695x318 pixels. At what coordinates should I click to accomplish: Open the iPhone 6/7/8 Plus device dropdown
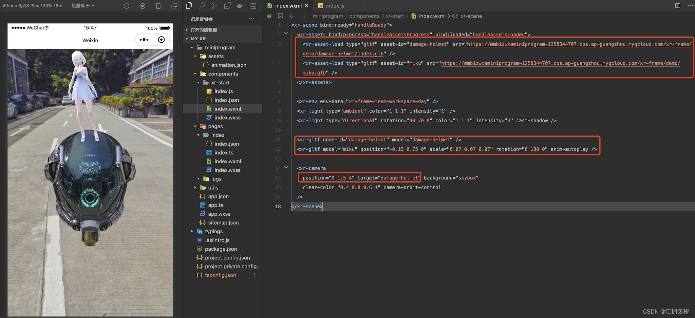click(x=32, y=6)
